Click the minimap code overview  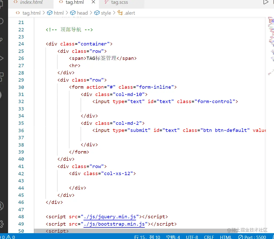click(271, 46)
